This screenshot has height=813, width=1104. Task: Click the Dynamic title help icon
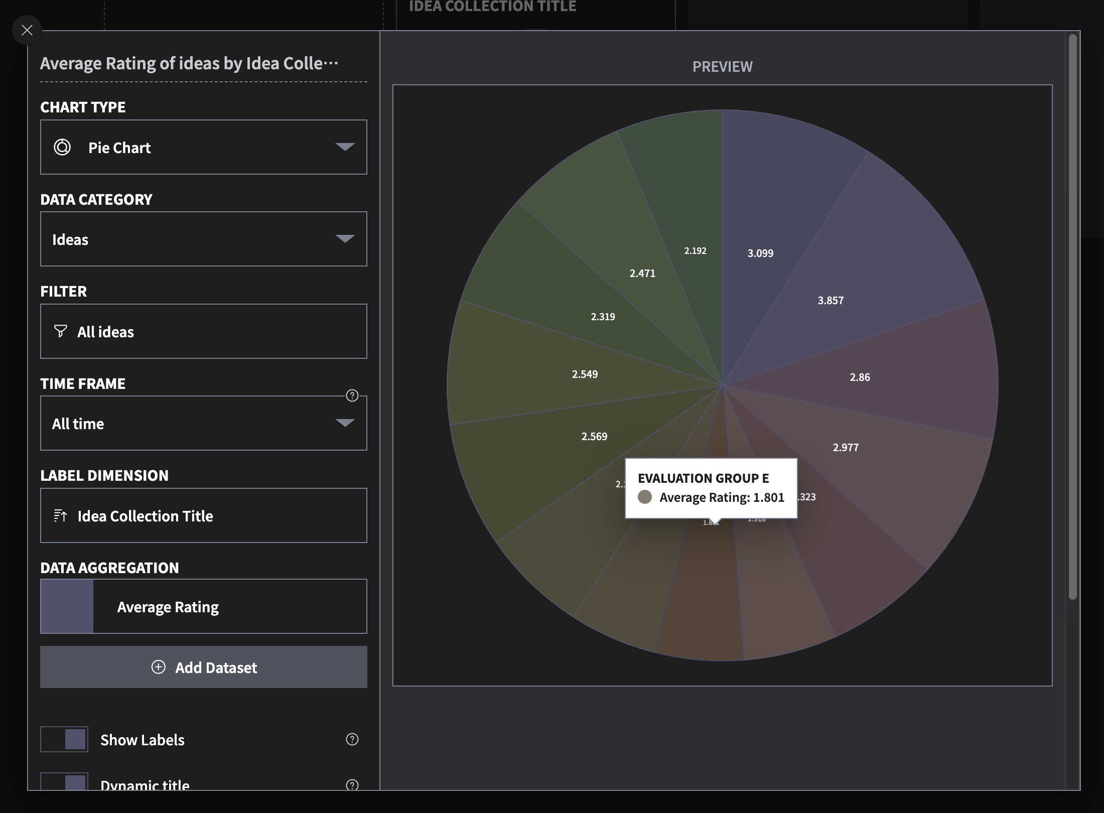click(x=352, y=784)
